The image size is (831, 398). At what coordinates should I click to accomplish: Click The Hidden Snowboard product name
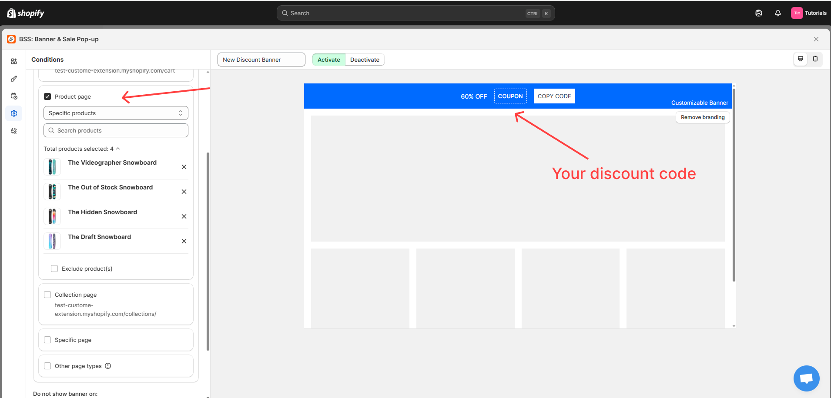(103, 212)
